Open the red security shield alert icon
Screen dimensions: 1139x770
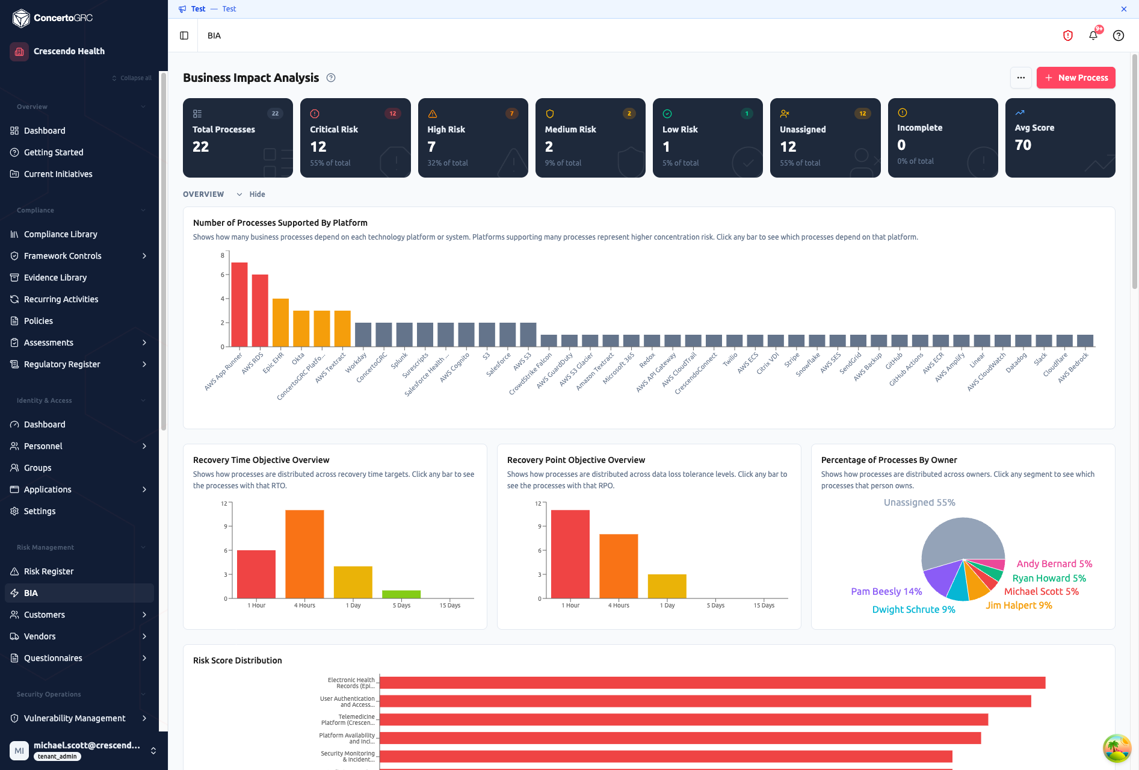point(1068,36)
